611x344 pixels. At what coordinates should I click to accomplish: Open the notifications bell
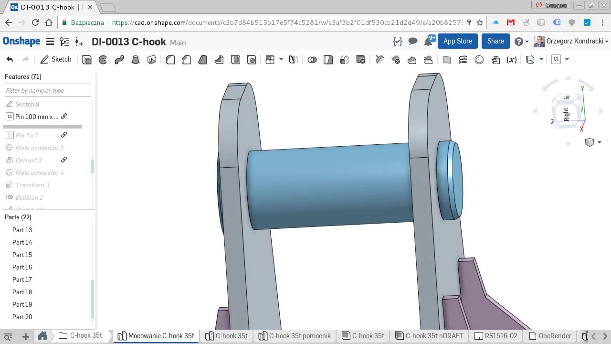coord(429,41)
